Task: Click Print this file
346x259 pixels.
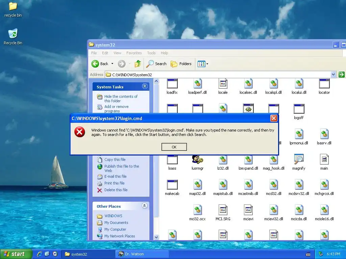Action: click(x=114, y=183)
